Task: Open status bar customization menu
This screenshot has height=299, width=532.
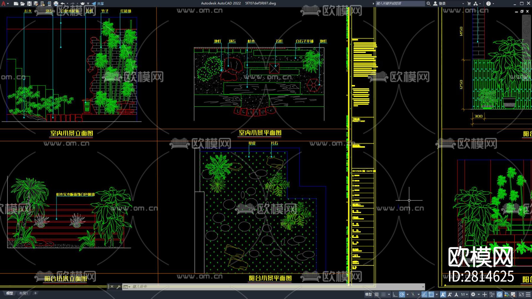Action: click(528, 294)
